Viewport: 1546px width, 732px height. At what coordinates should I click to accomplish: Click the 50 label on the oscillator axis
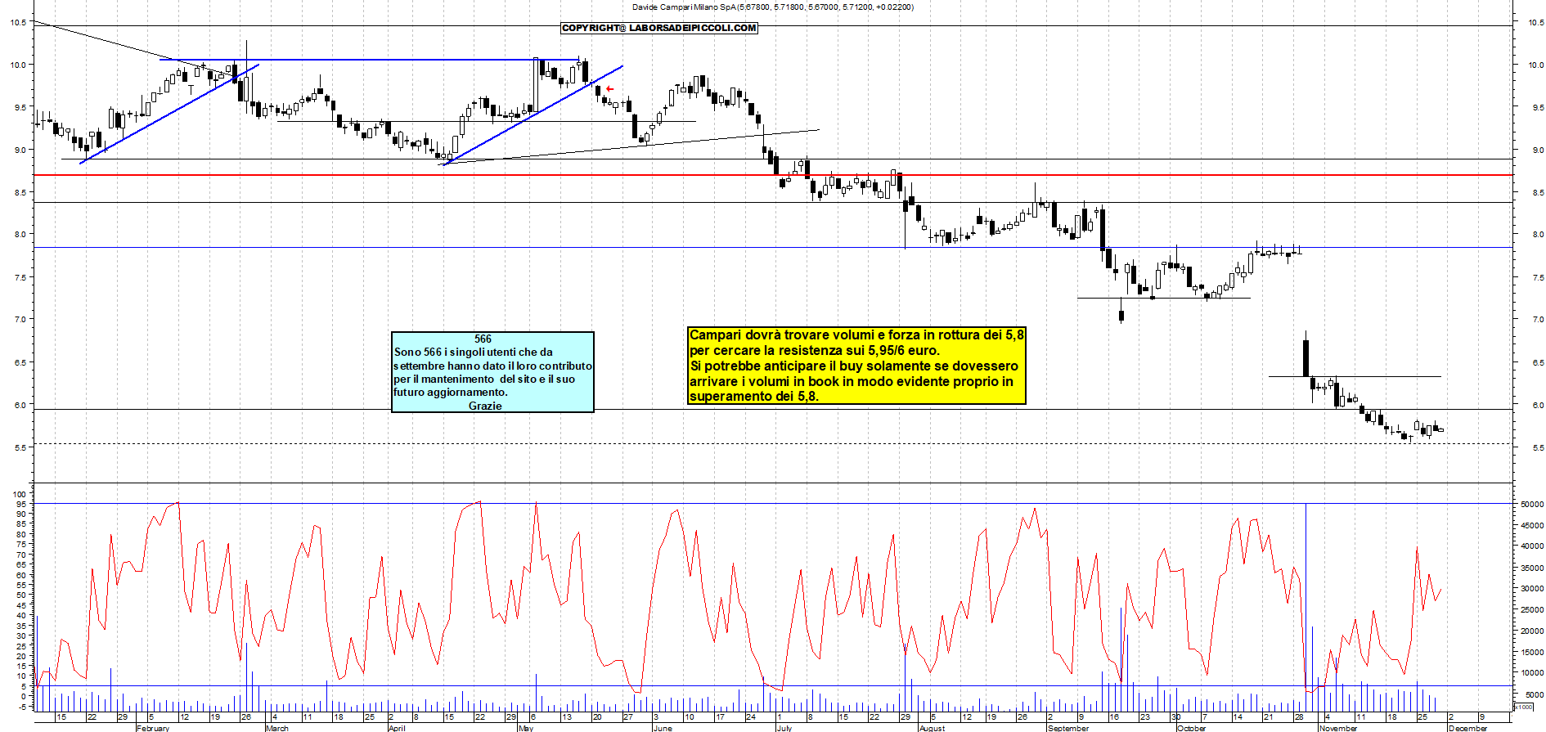(22, 595)
